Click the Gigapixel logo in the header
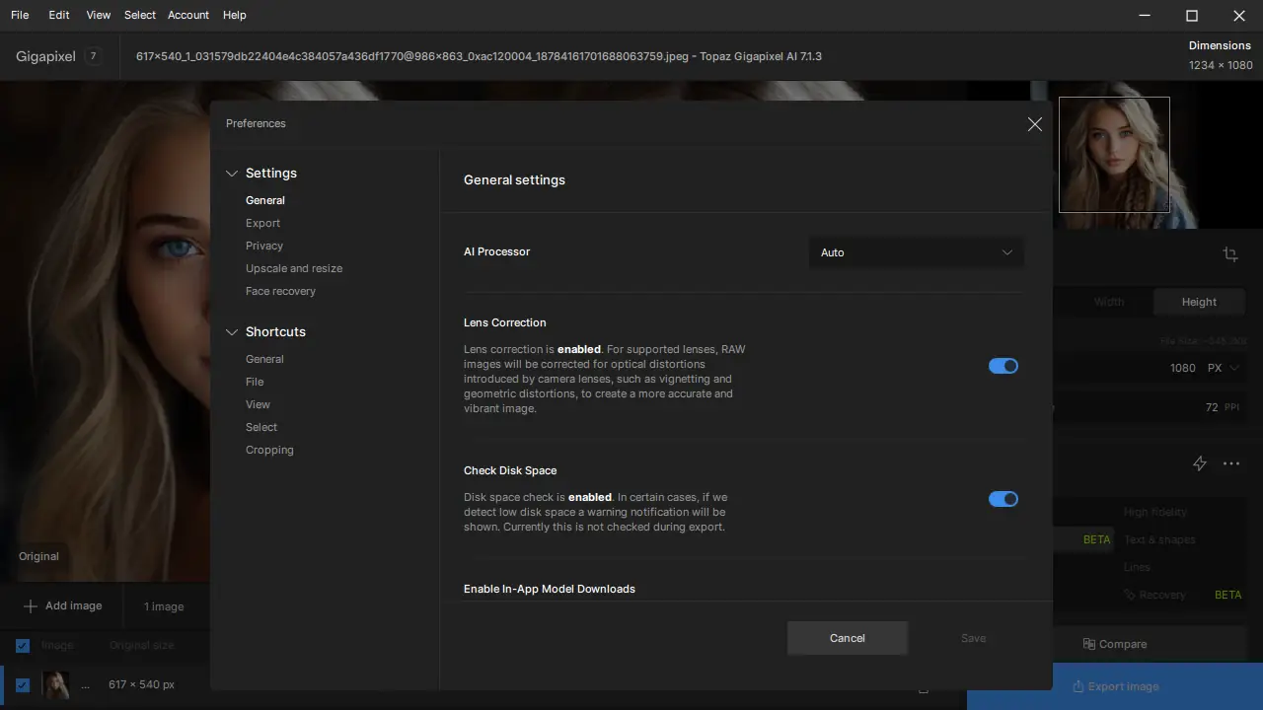Viewport: 1263px width, 710px height. pos(45,56)
